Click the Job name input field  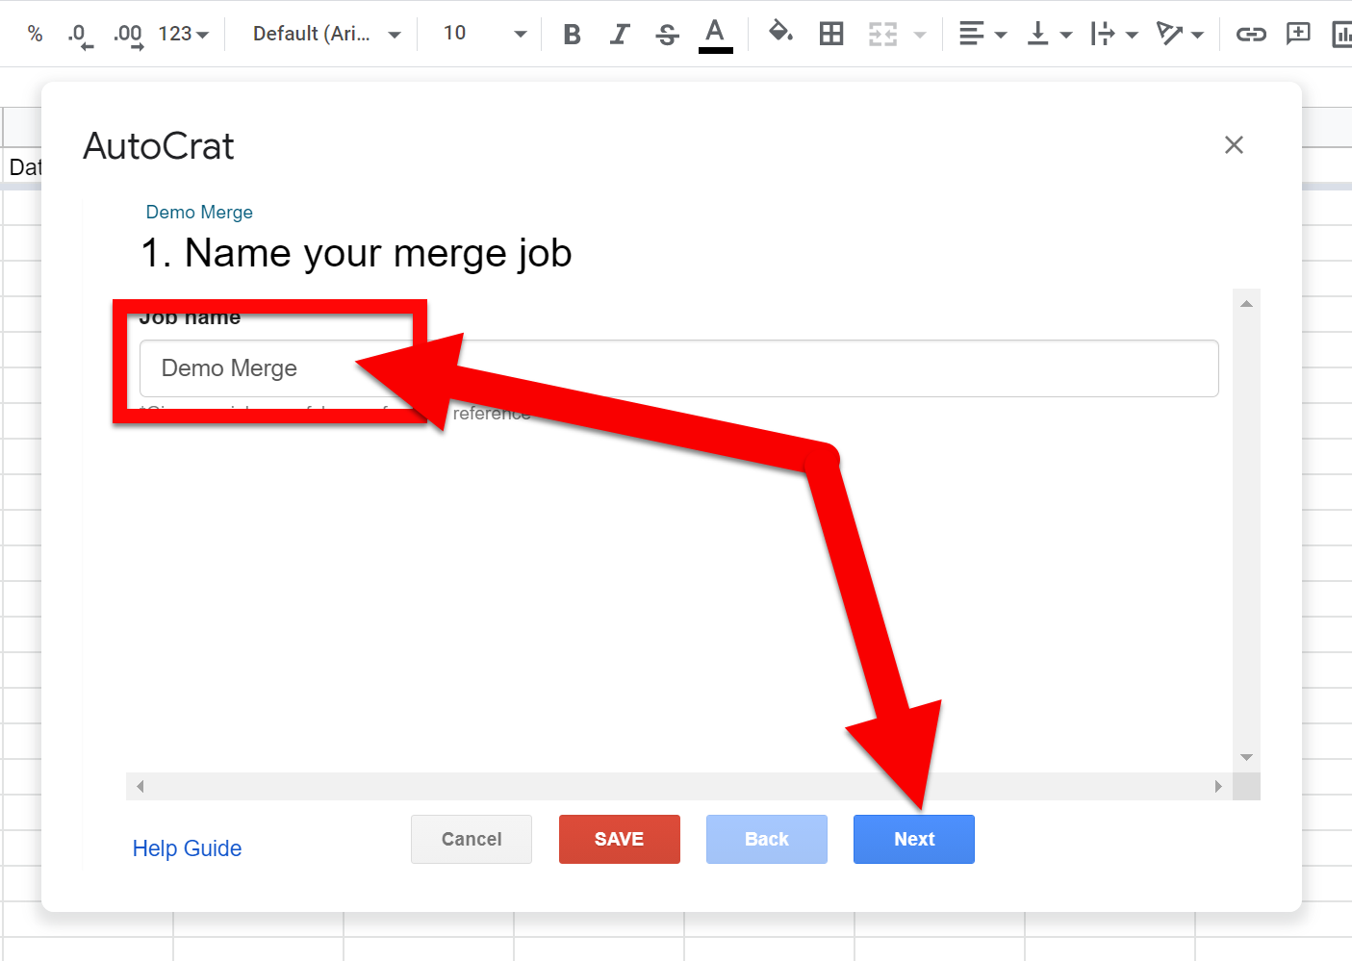679,368
